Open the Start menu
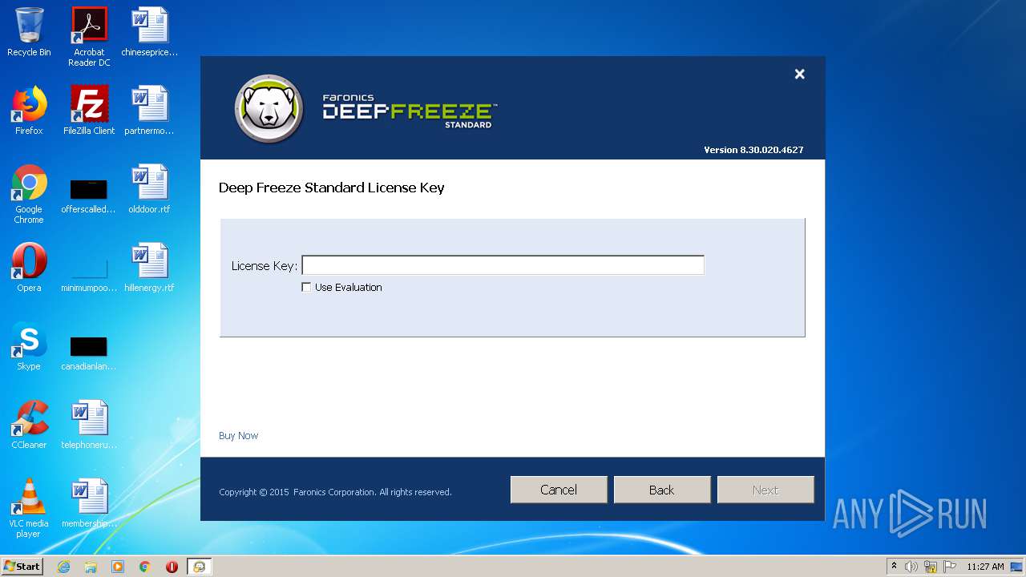The height and width of the screenshot is (577, 1026). (22, 567)
